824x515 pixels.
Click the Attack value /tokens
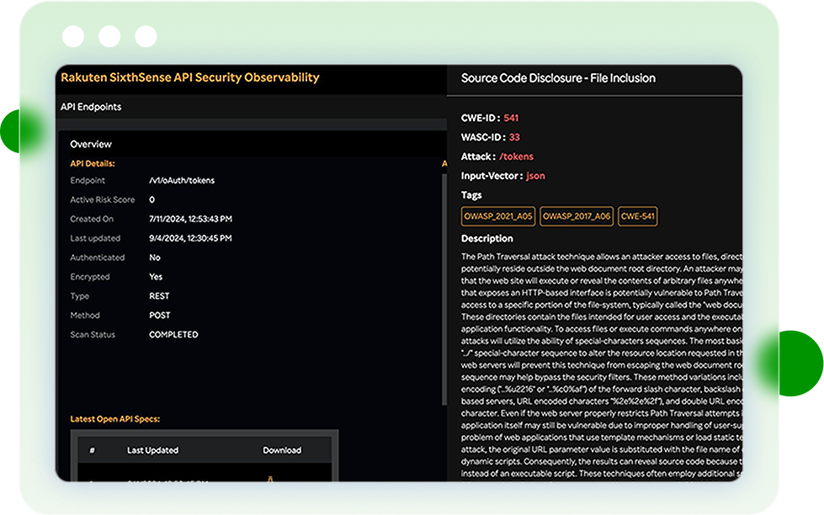(516, 157)
